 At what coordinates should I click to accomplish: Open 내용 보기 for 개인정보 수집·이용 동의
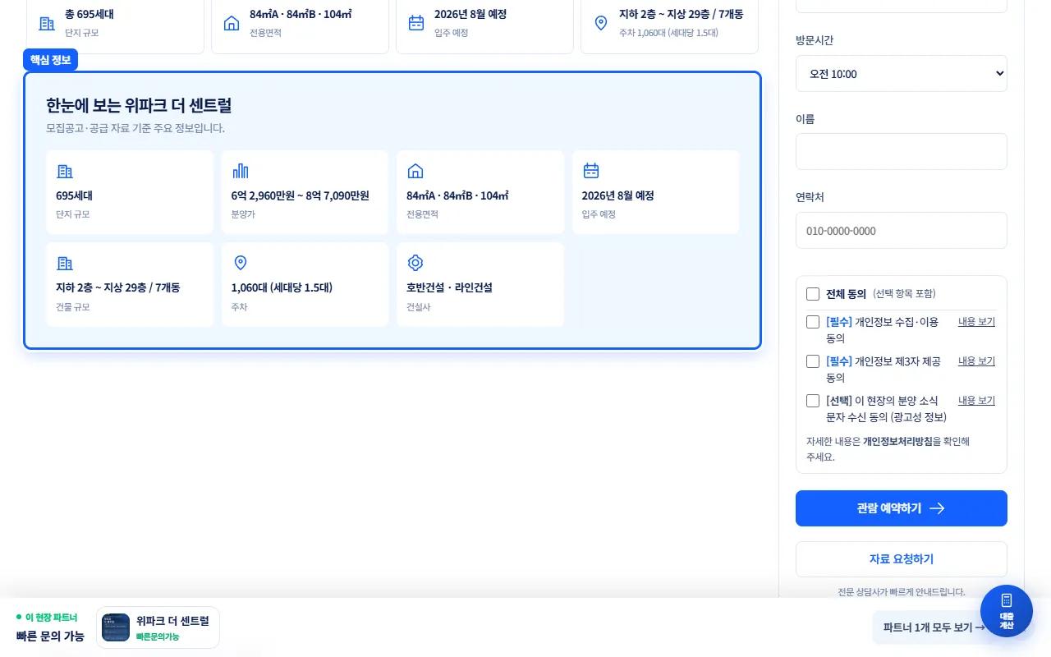click(x=976, y=322)
